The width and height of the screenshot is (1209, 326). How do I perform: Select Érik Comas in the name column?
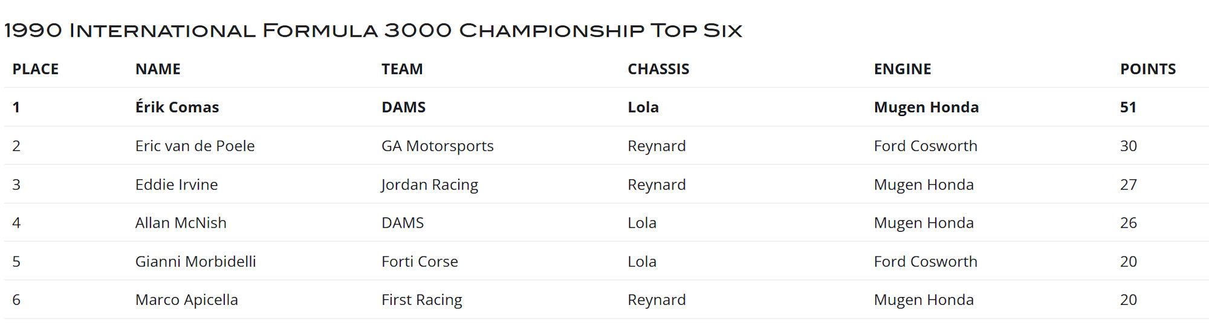point(177,107)
